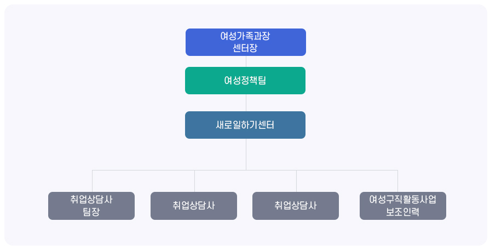This screenshot has width=490, height=250.
Task: Click the 센터장 text line in blue box
Action: pos(245,48)
